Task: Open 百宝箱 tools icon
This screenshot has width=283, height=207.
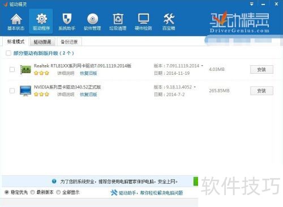Action: click(169, 19)
